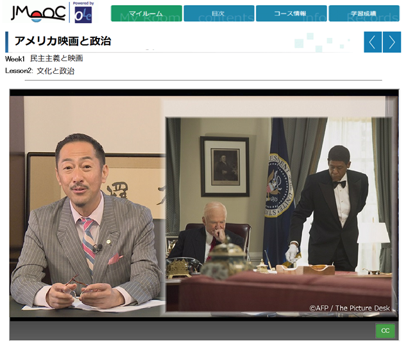This screenshot has width=406, height=342.
Task: Open the 学習成績 Records tab
Action: pyautogui.click(x=364, y=13)
